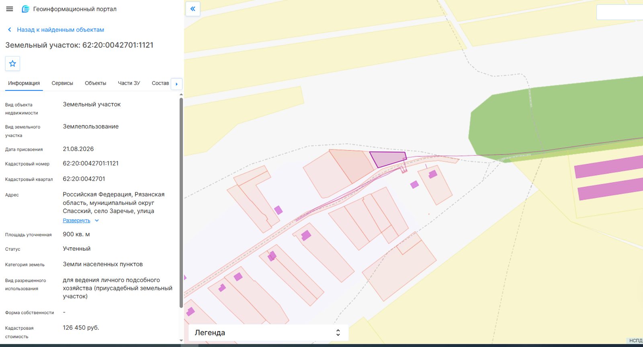Click the chevron next to Развернуть
Viewport: 643px width, 347px height.
pyautogui.click(x=97, y=220)
